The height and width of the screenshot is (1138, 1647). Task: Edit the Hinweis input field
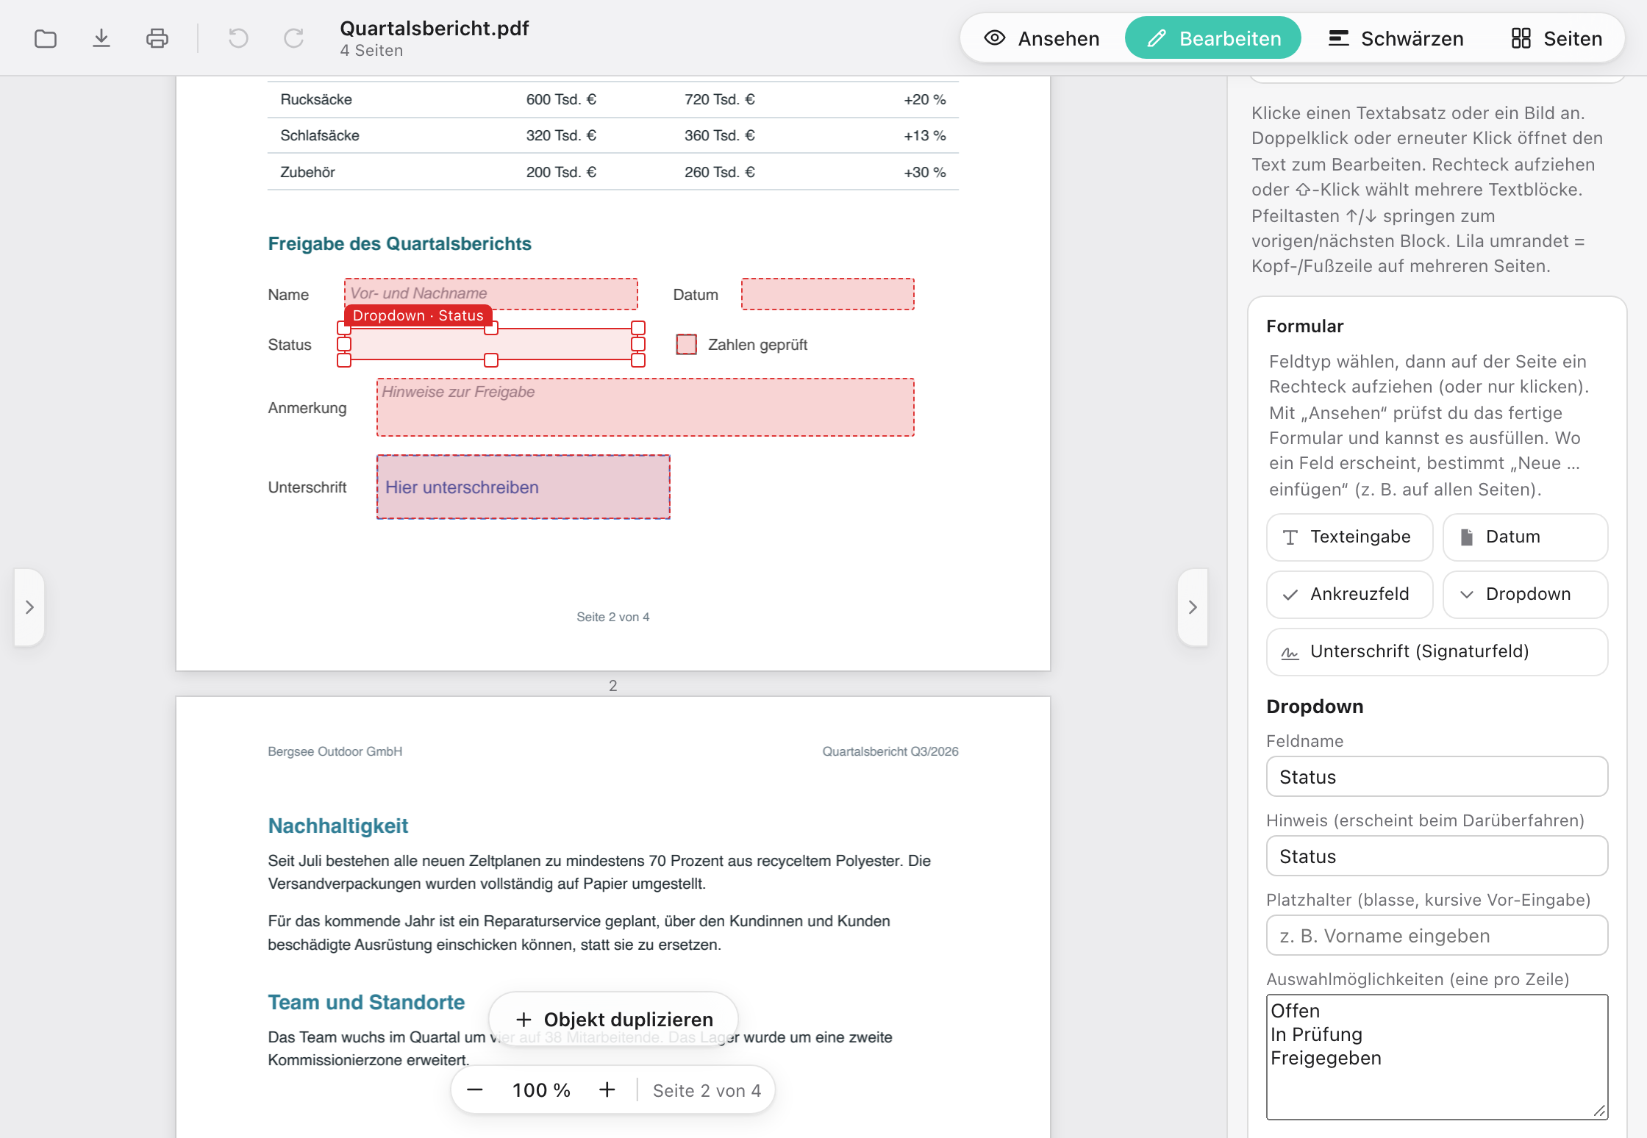1437,856
